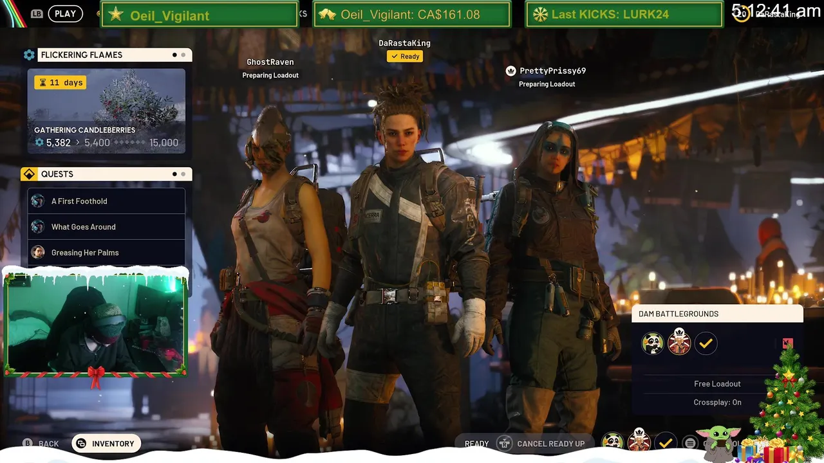Select the first page dot in Quests
This screenshot has width=824, height=463.
(x=174, y=174)
